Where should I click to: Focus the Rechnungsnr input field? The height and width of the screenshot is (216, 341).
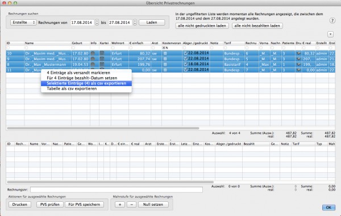117,190
